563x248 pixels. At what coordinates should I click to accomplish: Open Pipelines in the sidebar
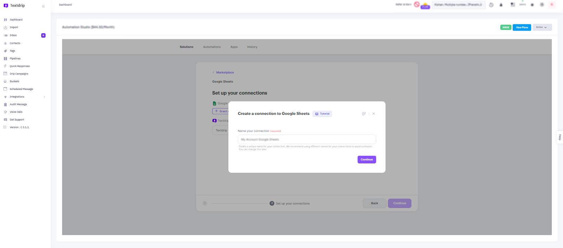[15, 59]
